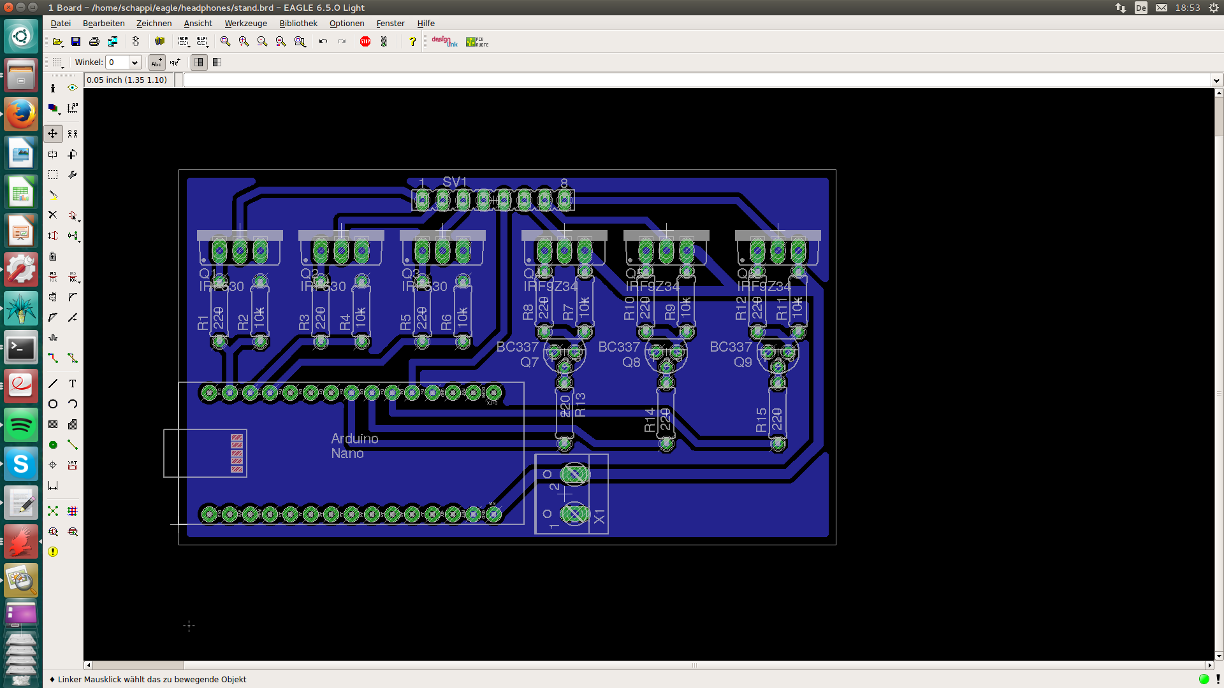Toggle spin text orientation button
Viewport: 1224px width, 688px height.
tap(175, 62)
